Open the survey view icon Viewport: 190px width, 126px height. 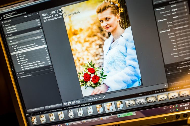tap(78, 102)
